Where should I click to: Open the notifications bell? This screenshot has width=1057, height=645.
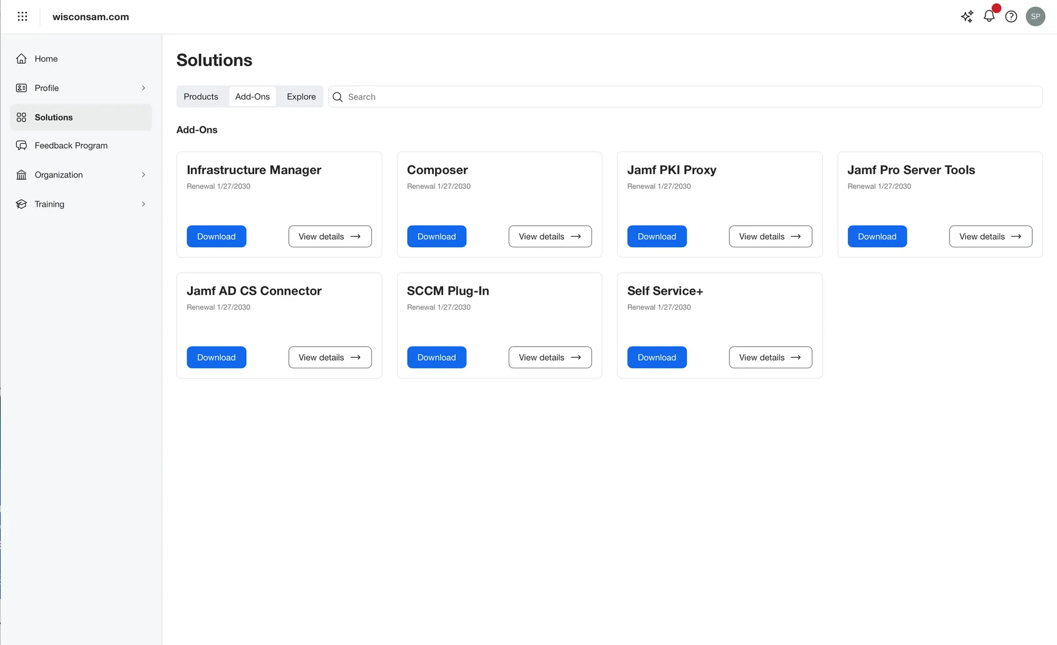[x=989, y=16]
